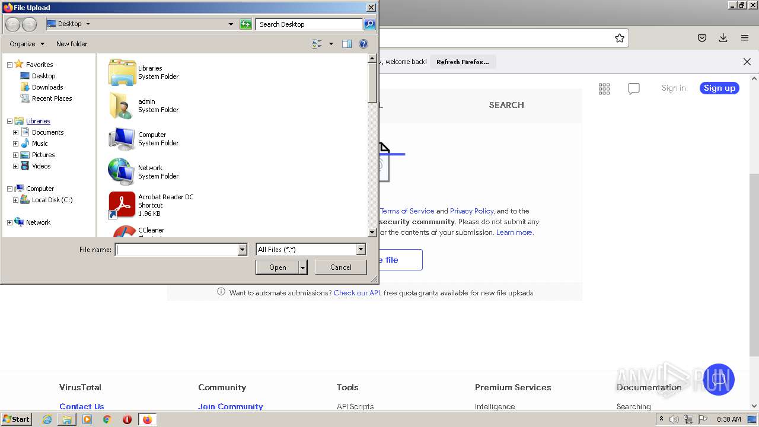Click the New folder button

tap(72, 44)
